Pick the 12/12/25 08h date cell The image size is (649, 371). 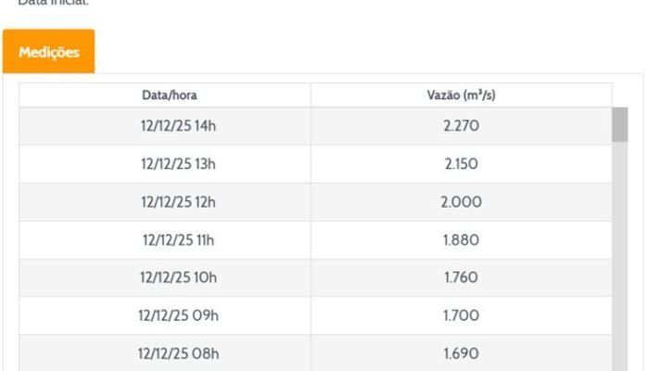(x=178, y=353)
